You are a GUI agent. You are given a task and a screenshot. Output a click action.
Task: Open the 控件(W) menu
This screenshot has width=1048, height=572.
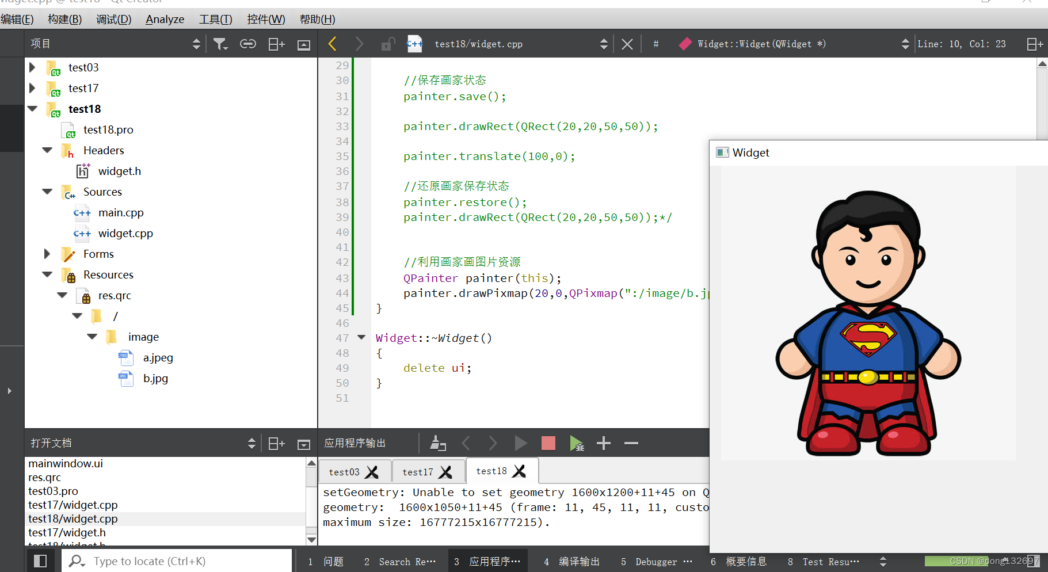click(265, 19)
